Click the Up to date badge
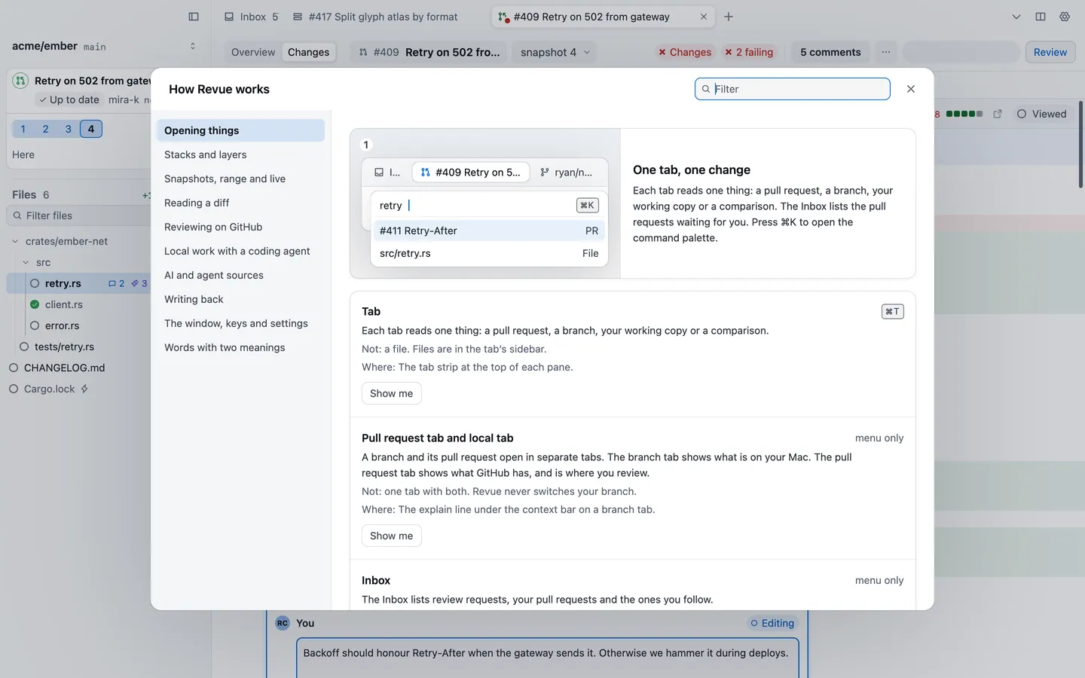Viewport: 1085px width, 678px height. pyautogui.click(x=69, y=99)
